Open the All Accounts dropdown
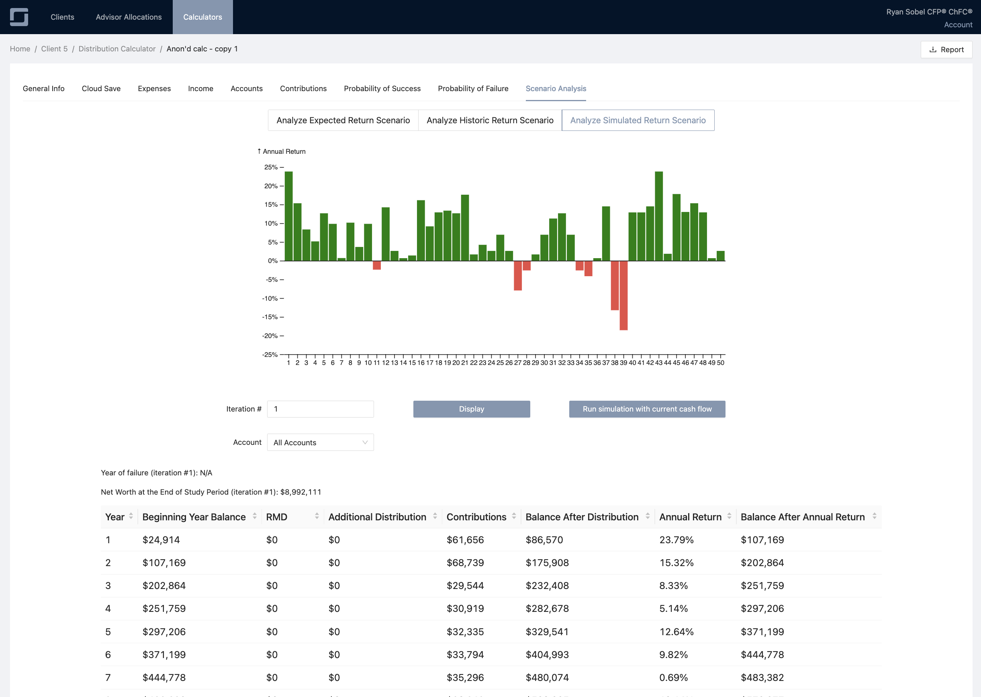 pyautogui.click(x=320, y=442)
